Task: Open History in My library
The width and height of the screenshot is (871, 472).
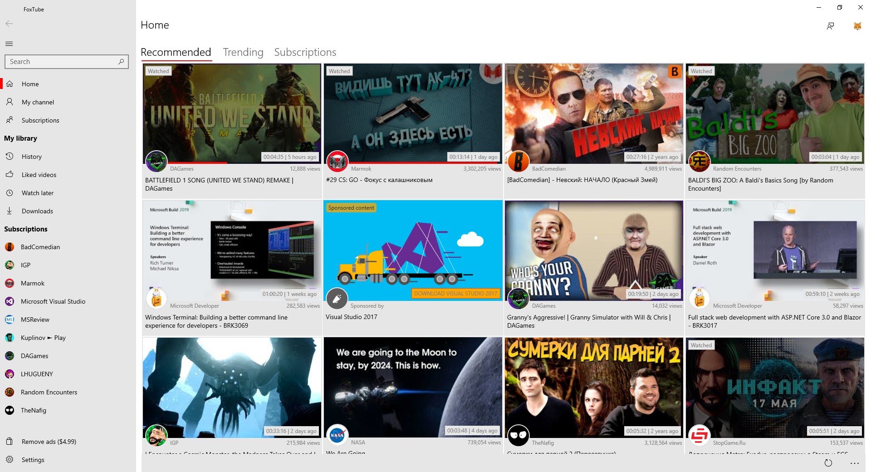Action: point(68,157)
